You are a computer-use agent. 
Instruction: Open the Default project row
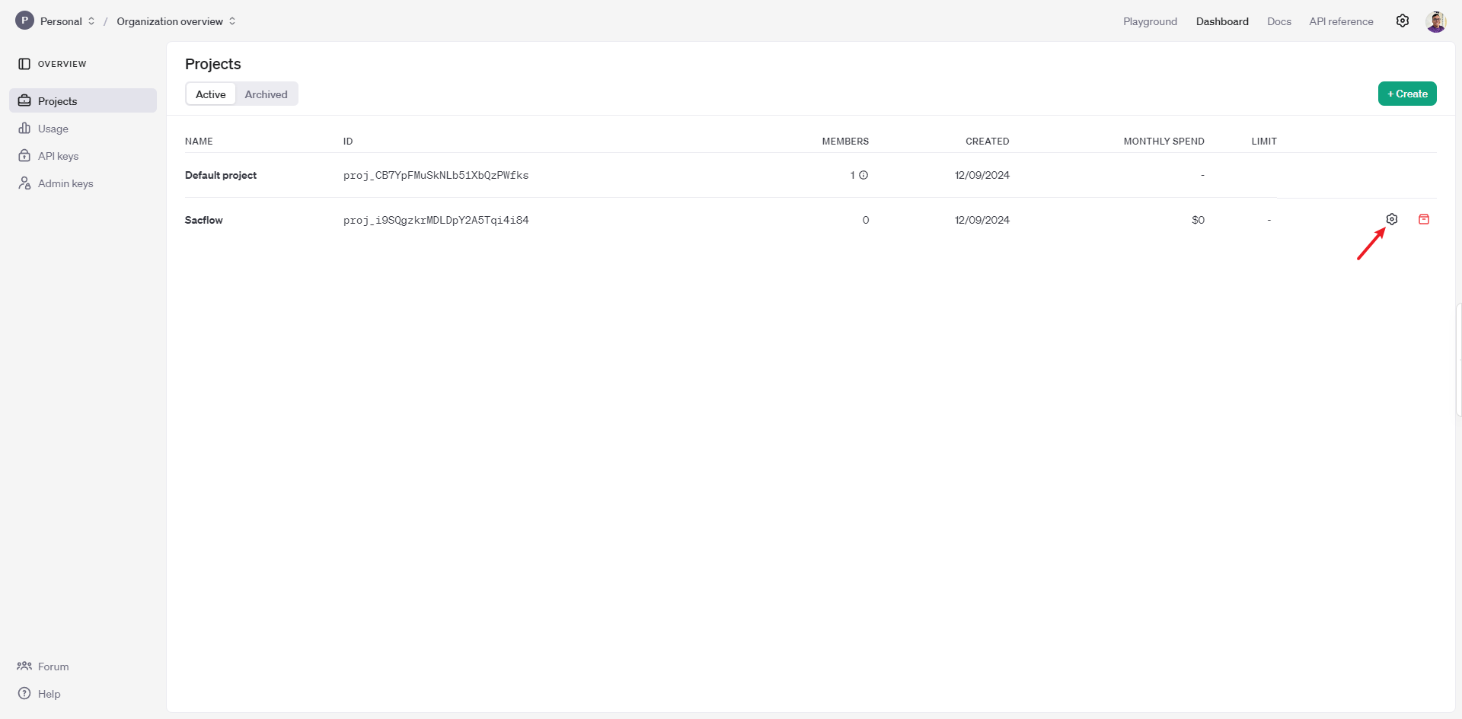[221, 175]
